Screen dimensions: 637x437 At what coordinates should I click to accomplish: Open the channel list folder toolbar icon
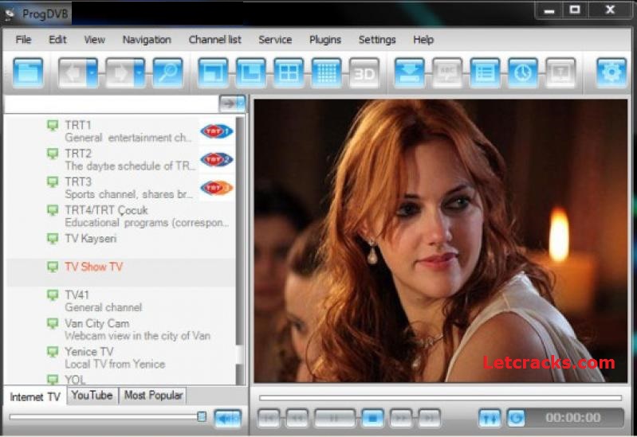click(x=28, y=73)
